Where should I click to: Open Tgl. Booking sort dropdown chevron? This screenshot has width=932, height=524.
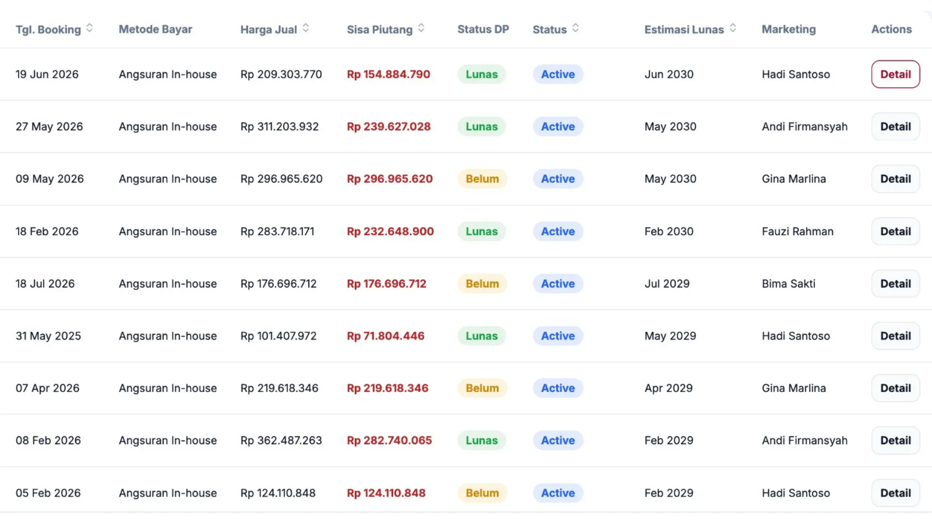pyautogui.click(x=89, y=29)
